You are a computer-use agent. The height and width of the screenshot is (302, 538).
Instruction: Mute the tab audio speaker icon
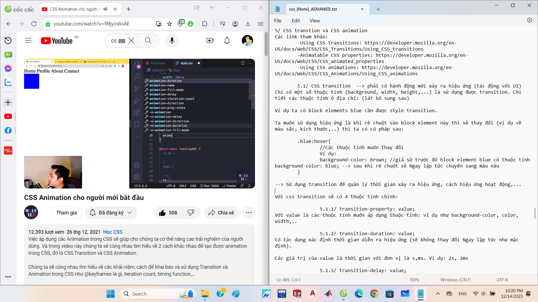[105, 9]
